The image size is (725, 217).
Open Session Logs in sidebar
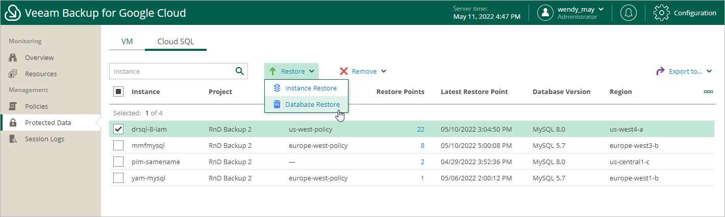[x=44, y=139]
